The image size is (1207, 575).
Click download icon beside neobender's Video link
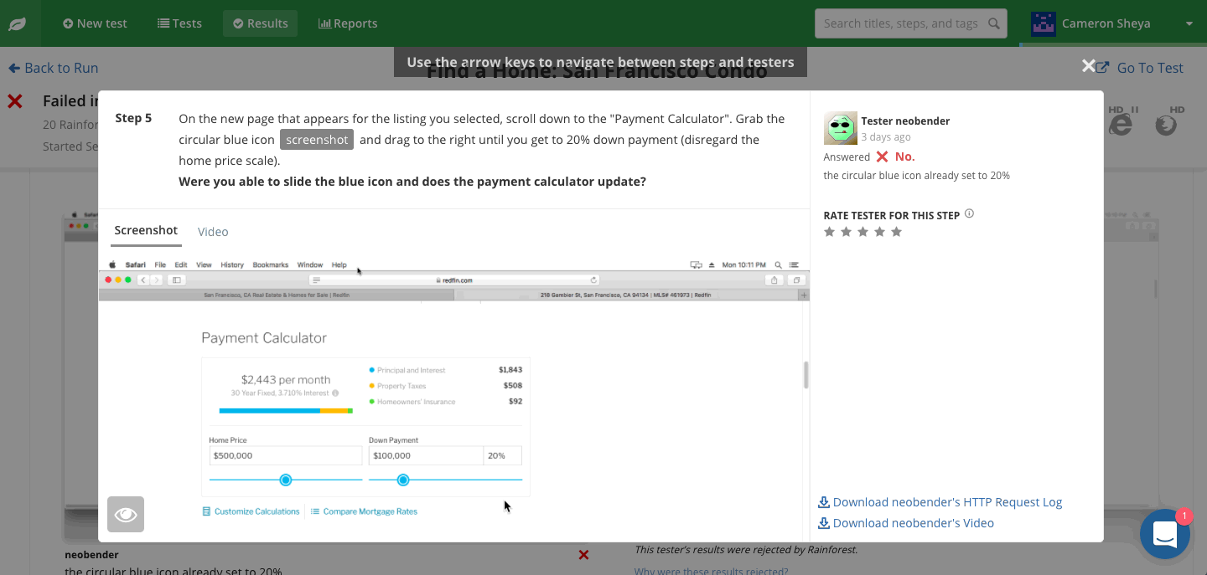click(x=824, y=523)
